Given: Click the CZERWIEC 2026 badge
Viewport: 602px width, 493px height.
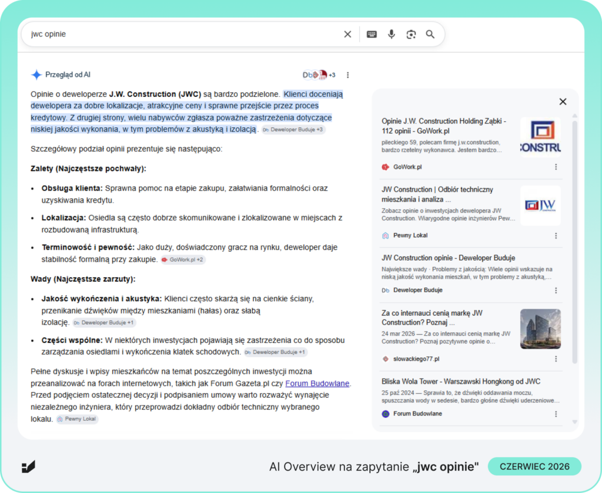Looking at the screenshot, I should click(534, 467).
